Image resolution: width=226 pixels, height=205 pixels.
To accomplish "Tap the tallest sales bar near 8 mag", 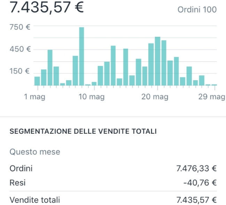I will tap(81, 56).
